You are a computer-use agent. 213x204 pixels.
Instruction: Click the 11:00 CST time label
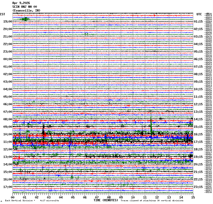pos(8,142)
